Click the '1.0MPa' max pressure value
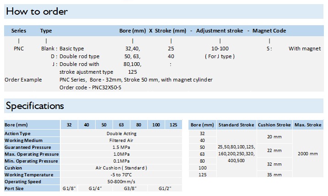The height and width of the screenshot is (196, 328). [121, 154]
